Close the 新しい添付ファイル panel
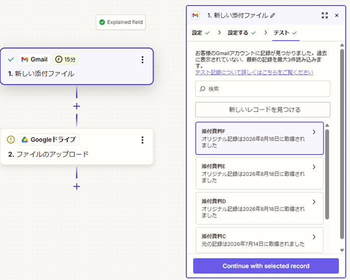The image size is (350, 280). click(336, 16)
